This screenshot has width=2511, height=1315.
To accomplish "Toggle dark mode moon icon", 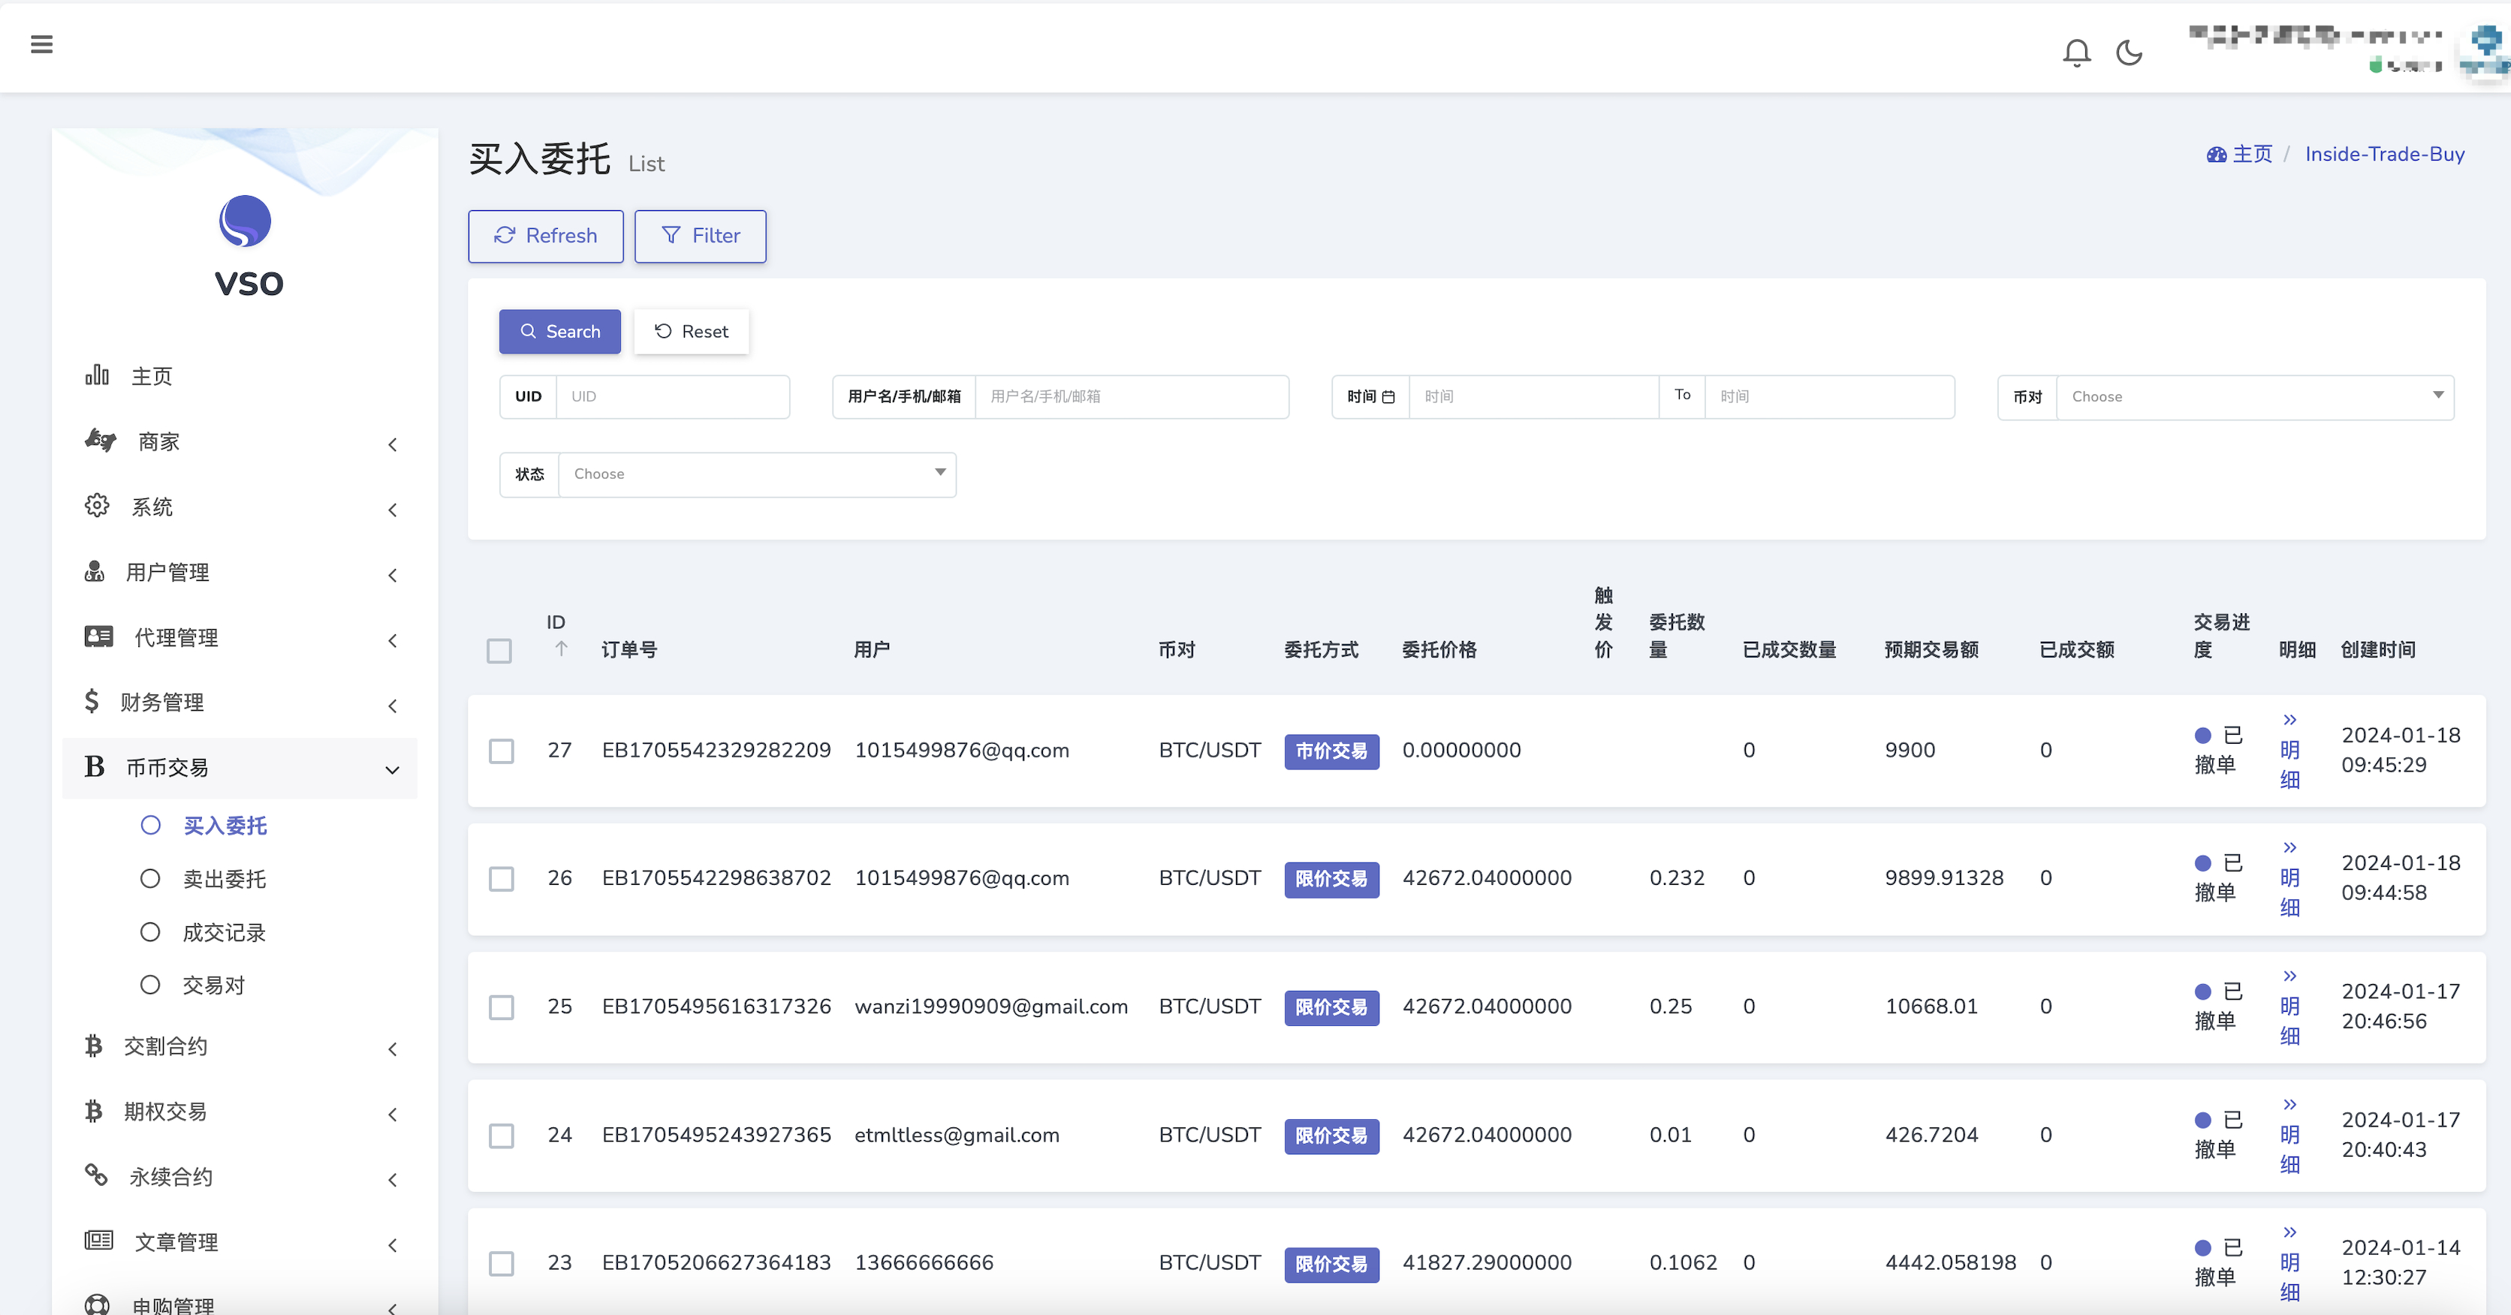I will tap(2129, 53).
